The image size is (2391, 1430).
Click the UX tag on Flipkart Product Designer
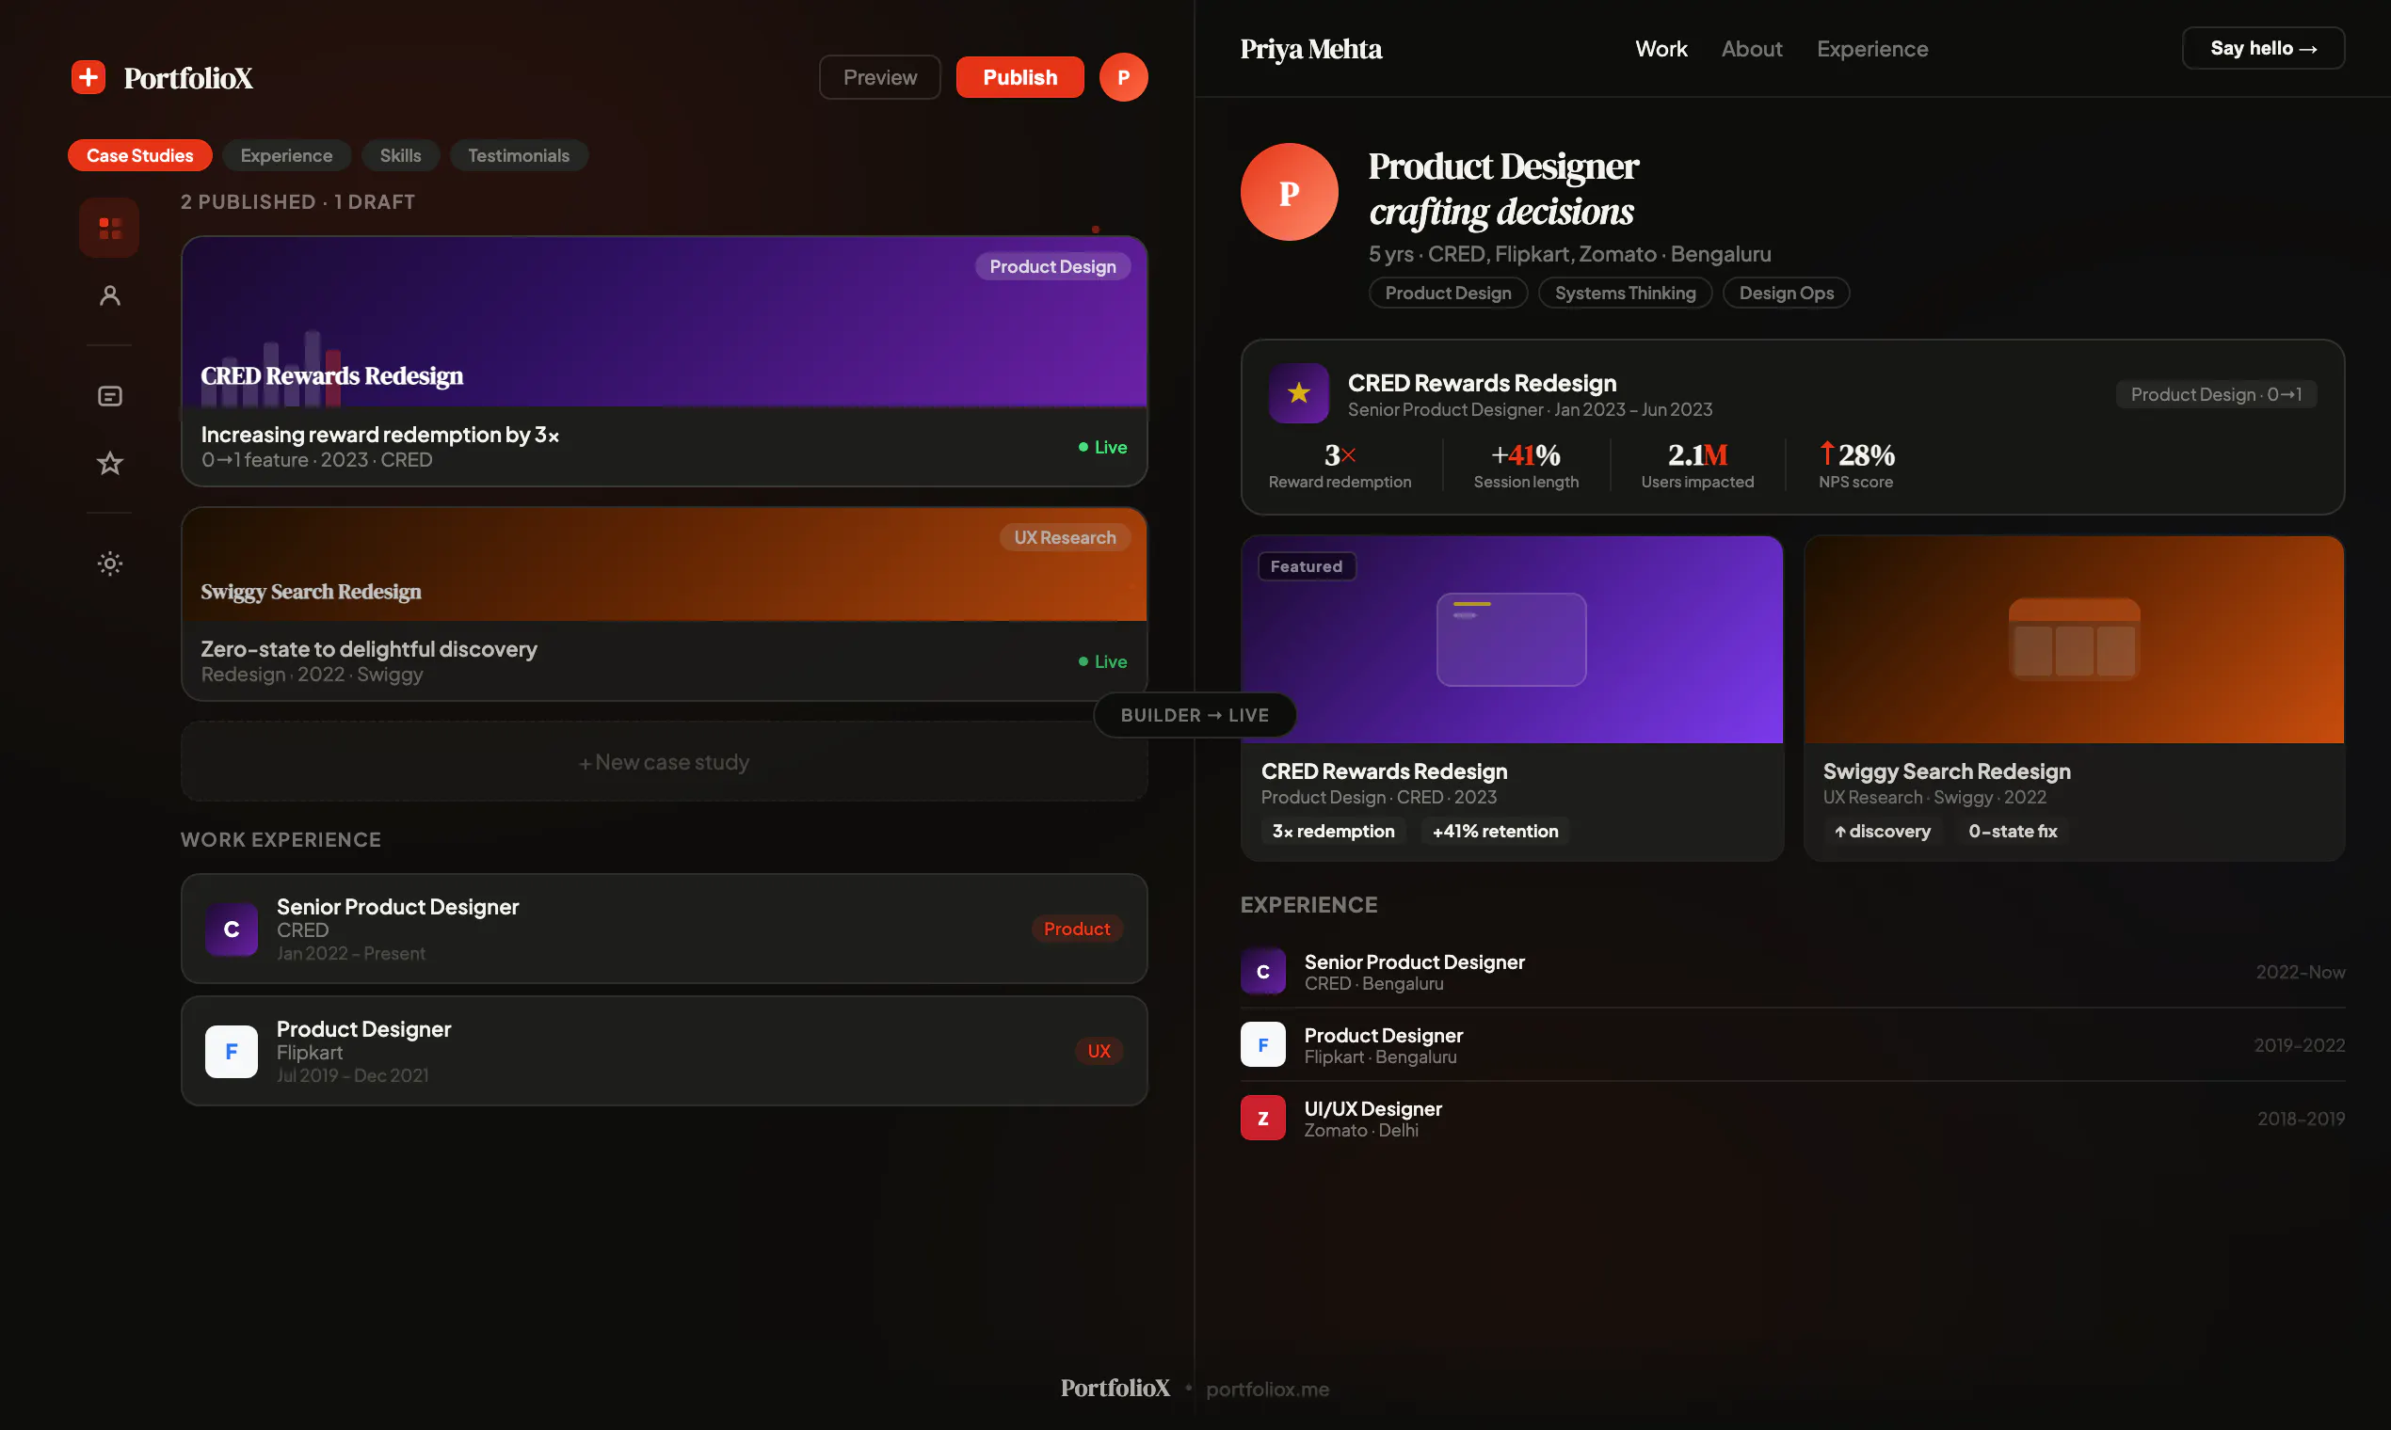coord(1099,1051)
